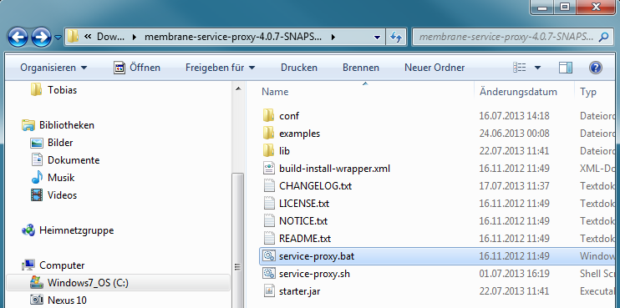Open Help with the question mark icon
Image resolution: width=620 pixels, height=308 pixels.
pyautogui.click(x=595, y=68)
